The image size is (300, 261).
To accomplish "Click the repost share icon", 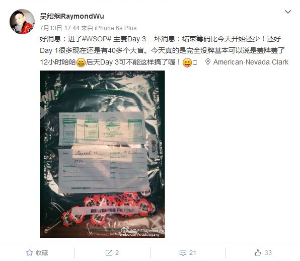I will pyautogui.click(x=109, y=252).
